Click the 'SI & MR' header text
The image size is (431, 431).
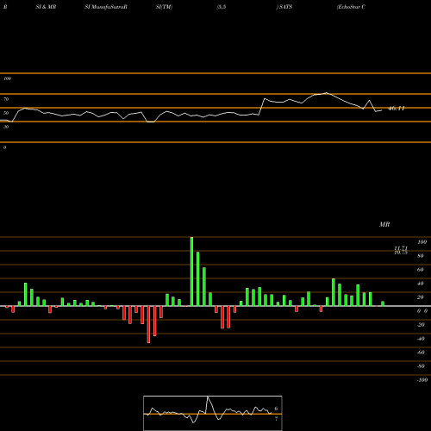[x=46, y=7]
